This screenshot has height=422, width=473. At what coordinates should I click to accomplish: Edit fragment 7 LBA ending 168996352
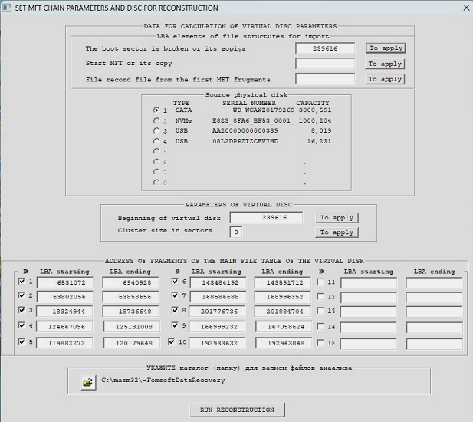(x=283, y=297)
